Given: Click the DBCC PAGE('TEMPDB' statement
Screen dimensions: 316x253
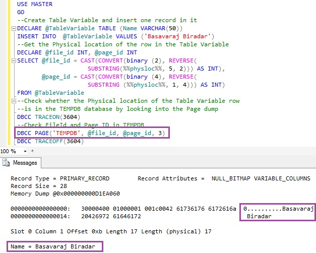Looking at the screenshot, I should coord(91,133).
